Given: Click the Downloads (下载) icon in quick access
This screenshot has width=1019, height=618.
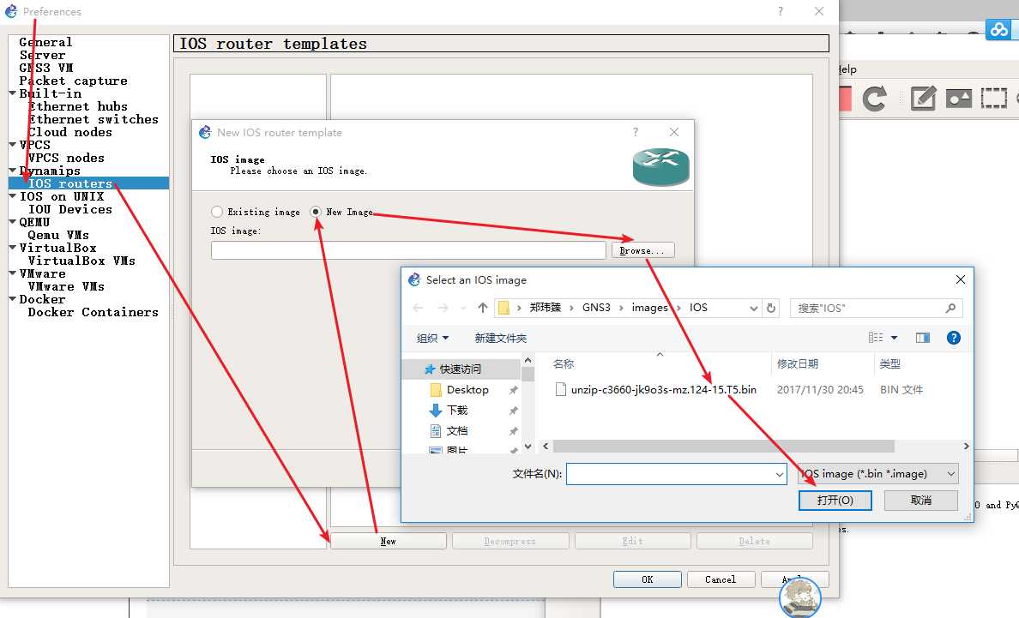Looking at the screenshot, I should tap(436, 411).
